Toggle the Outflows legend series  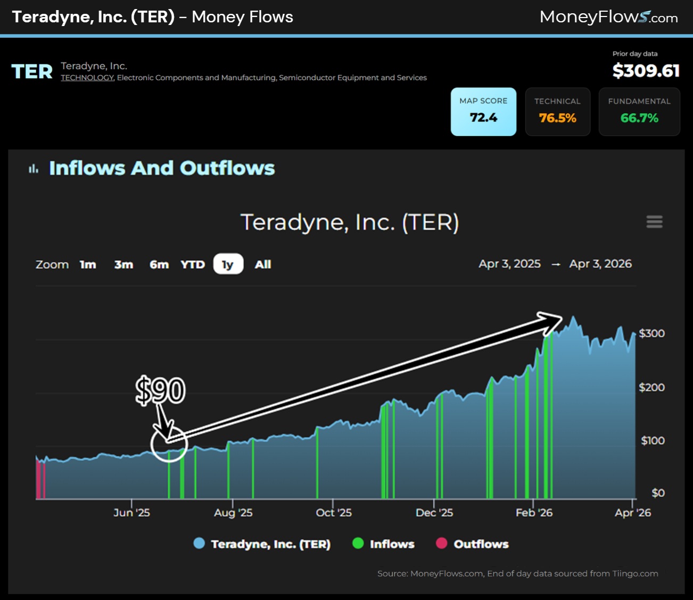tap(472, 544)
